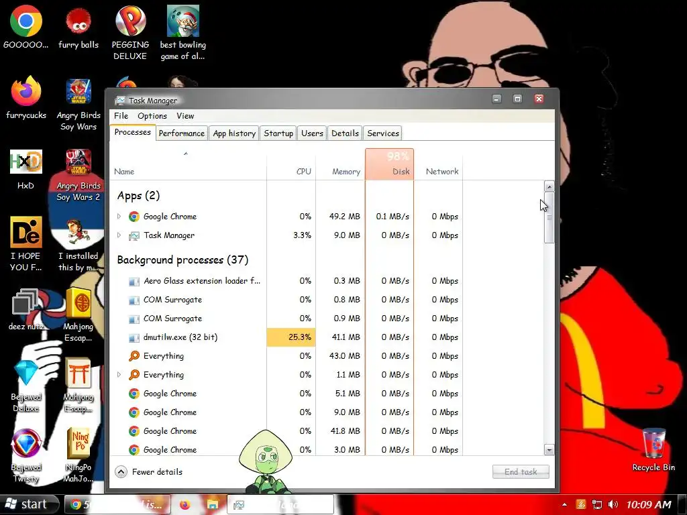
Task: Switch to the Services tab
Action: tap(383, 133)
